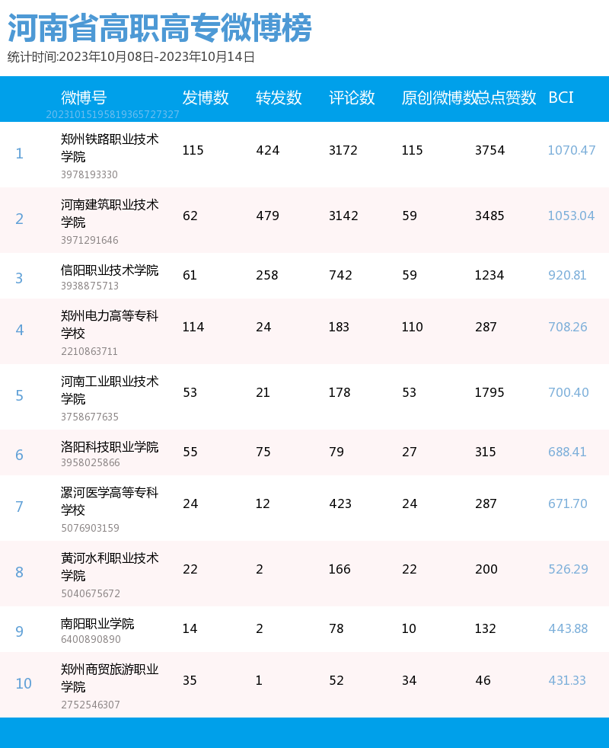
Task: Click account ID 2752546307
Action: click(91, 705)
